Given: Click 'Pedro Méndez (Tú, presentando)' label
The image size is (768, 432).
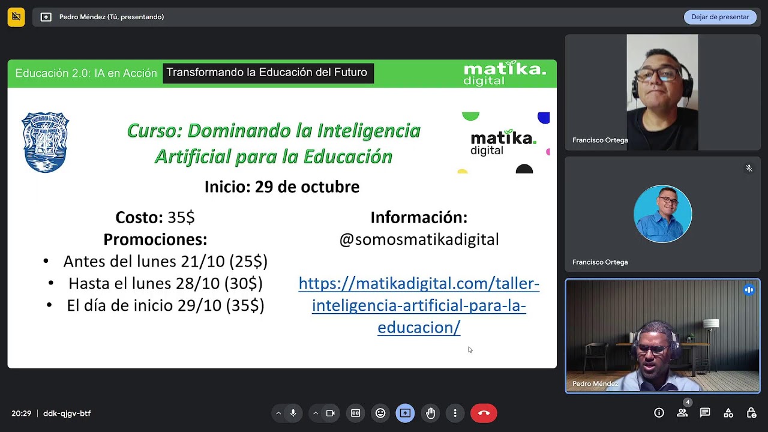Looking at the screenshot, I should (112, 17).
